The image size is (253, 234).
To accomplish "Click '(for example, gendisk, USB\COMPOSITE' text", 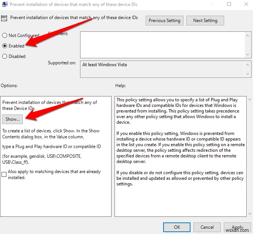I will [x=42, y=159].
